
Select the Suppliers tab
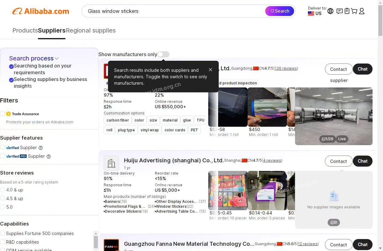52,30
